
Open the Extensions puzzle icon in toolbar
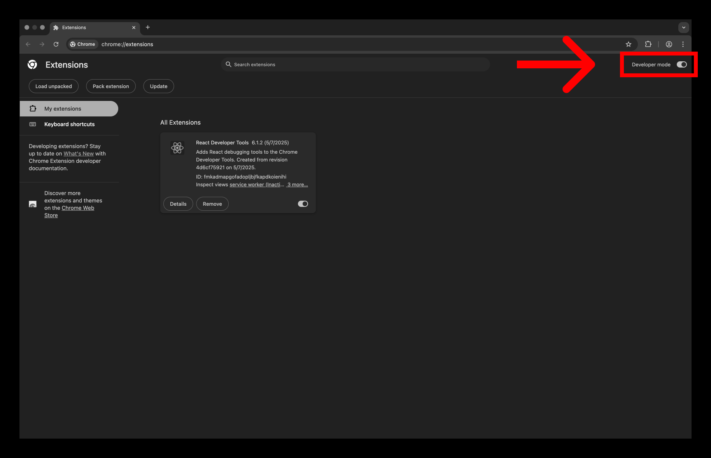click(x=648, y=44)
